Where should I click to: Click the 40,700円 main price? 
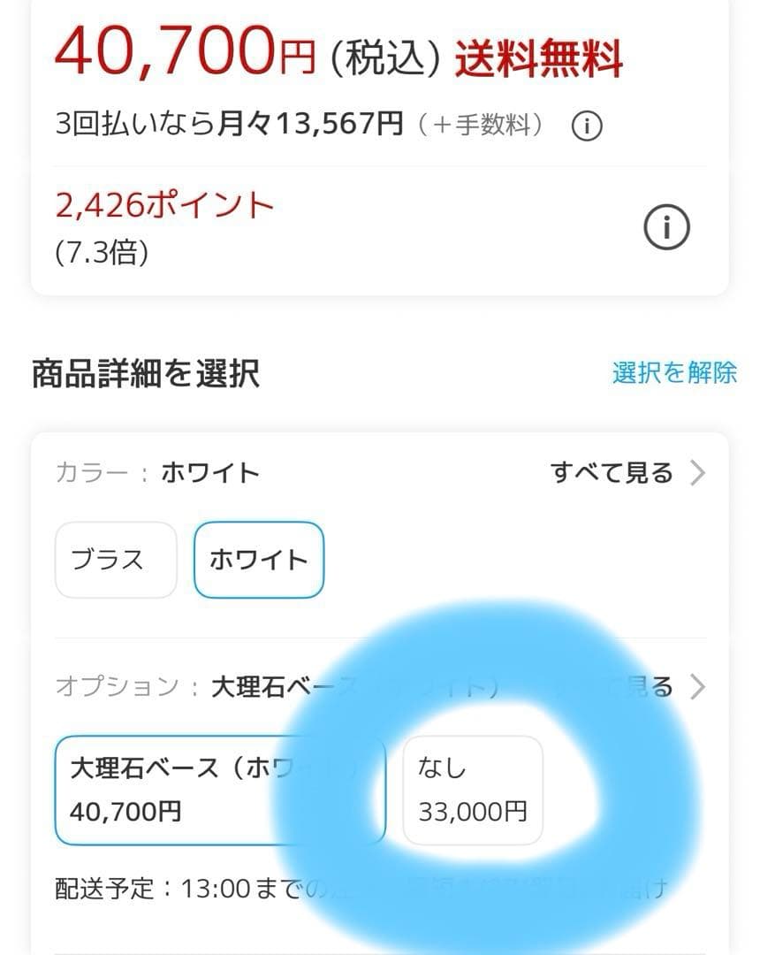click(x=184, y=51)
